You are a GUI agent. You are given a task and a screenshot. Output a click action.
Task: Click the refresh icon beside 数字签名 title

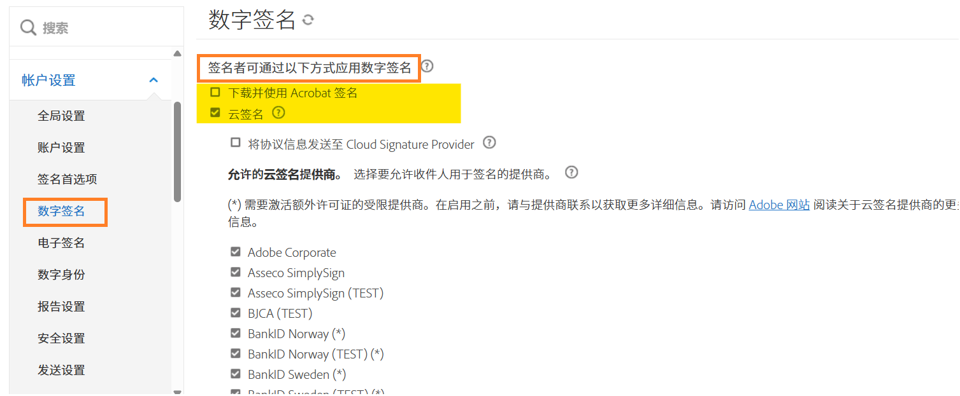click(x=308, y=20)
